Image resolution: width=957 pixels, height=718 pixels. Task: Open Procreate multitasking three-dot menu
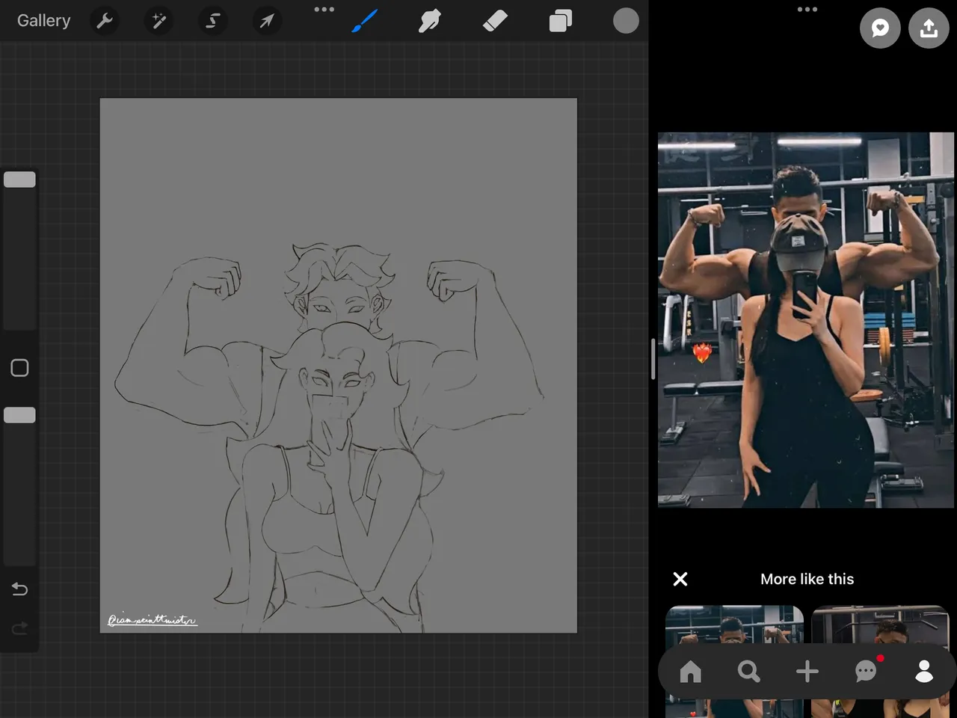pos(324,10)
